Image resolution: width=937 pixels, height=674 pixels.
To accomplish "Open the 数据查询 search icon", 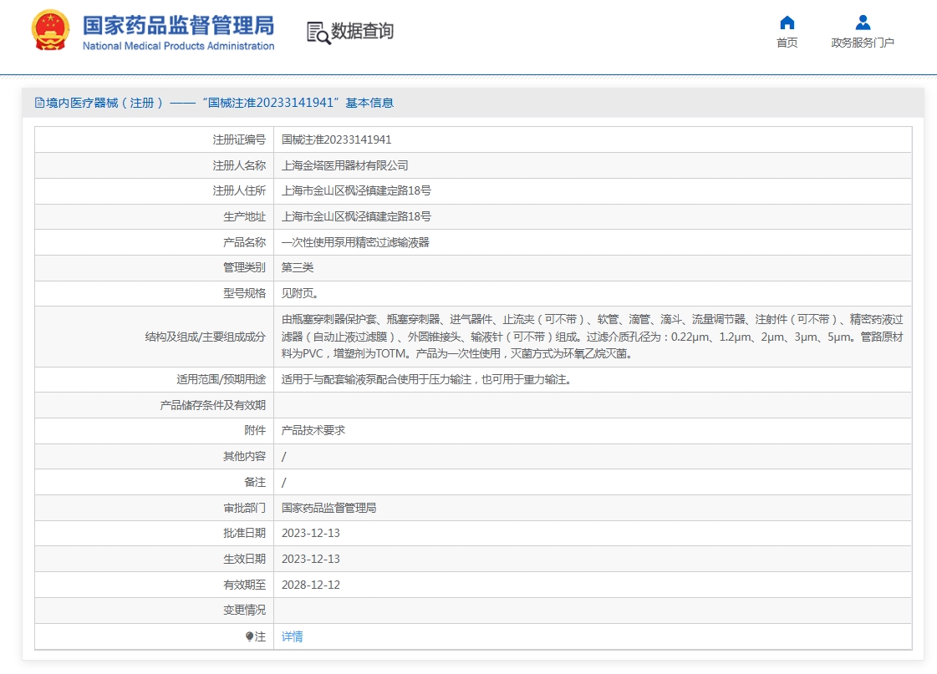I will [x=318, y=33].
